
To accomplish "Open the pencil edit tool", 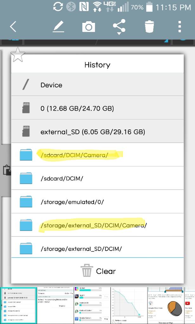I will [59, 27].
